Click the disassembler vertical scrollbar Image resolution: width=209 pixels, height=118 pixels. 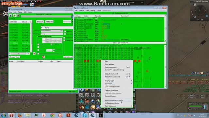point(165,28)
